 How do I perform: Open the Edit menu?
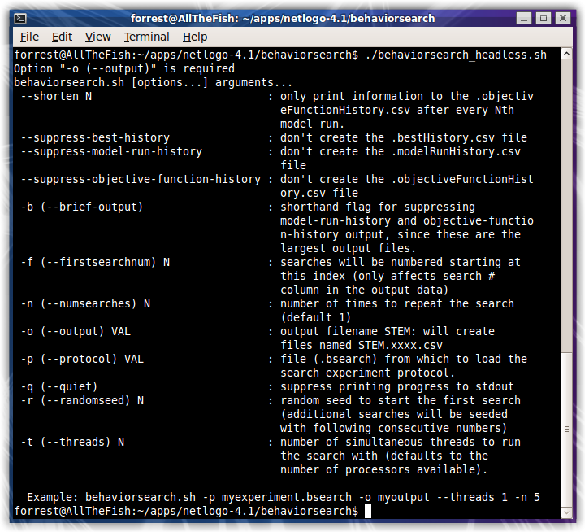62,37
